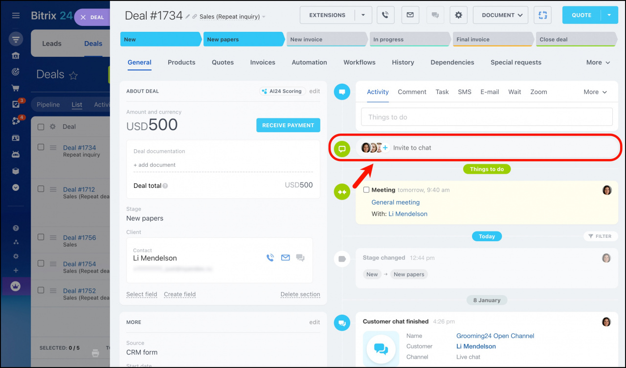Viewport: 626px width, 368px height.
Task: Check the Deal #1734 row checkbox
Action: point(41,147)
